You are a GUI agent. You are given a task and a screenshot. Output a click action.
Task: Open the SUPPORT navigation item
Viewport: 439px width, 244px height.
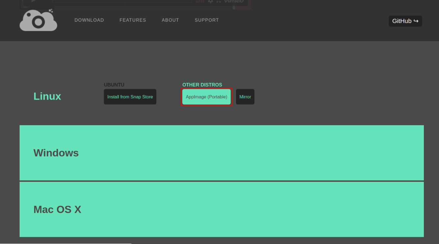pyautogui.click(x=207, y=20)
